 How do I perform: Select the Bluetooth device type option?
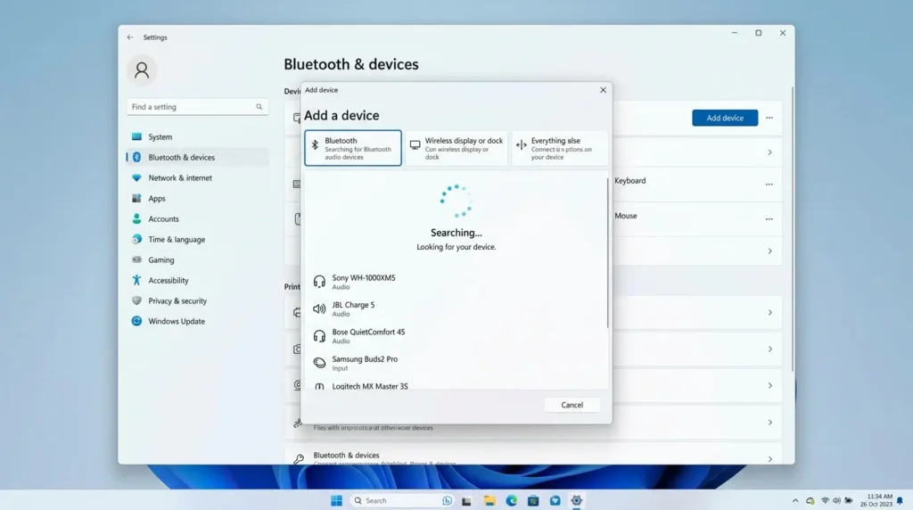coord(353,148)
